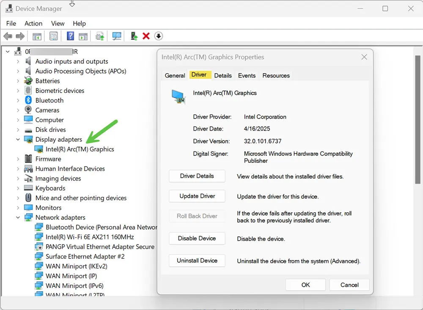Open Help using the question mark toolbar icon
Screen dimensions: 423x310
[x=70, y=36]
